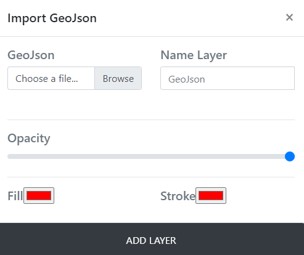Set opacity to minimum on slider track
The height and width of the screenshot is (255, 304).
point(8,156)
